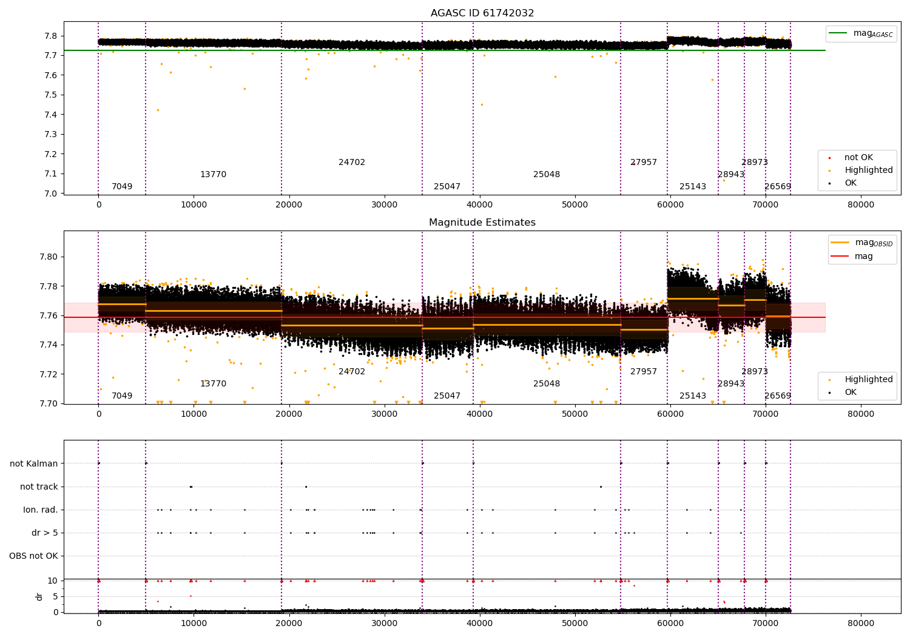The image size is (910, 637).
Task: Click the "dr > 5" y-axis label
Action: [x=45, y=533]
